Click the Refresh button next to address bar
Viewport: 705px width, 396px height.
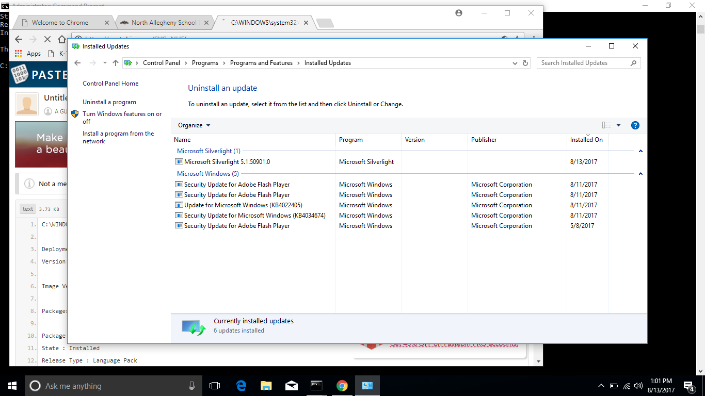tap(525, 63)
